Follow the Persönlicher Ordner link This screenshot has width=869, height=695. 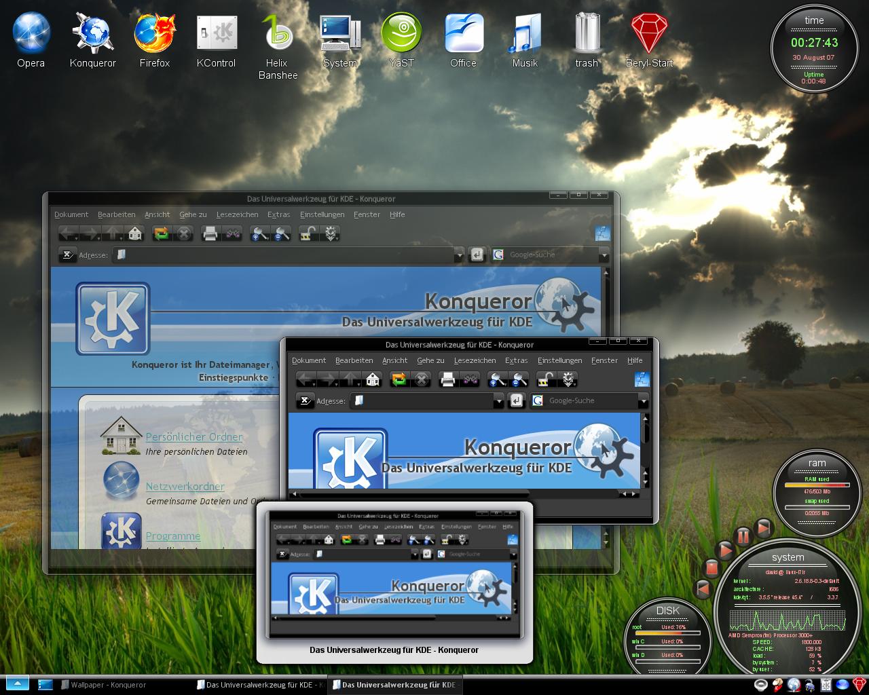pyautogui.click(x=193, y=436)
